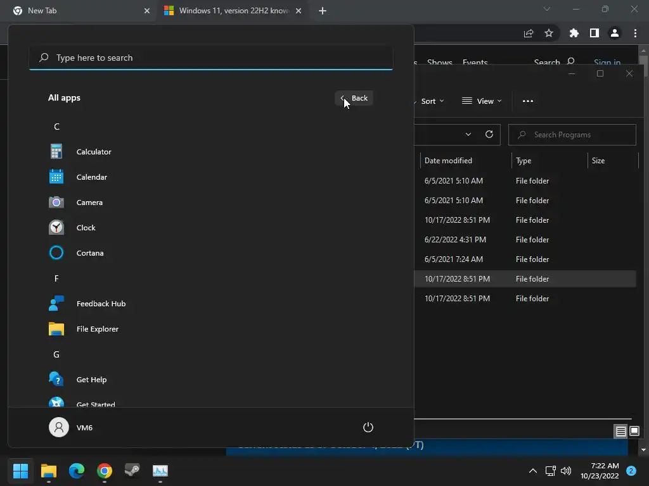Close the New Tab browser tab
Screen dimensions: 649x486
(x=147, y=11)
